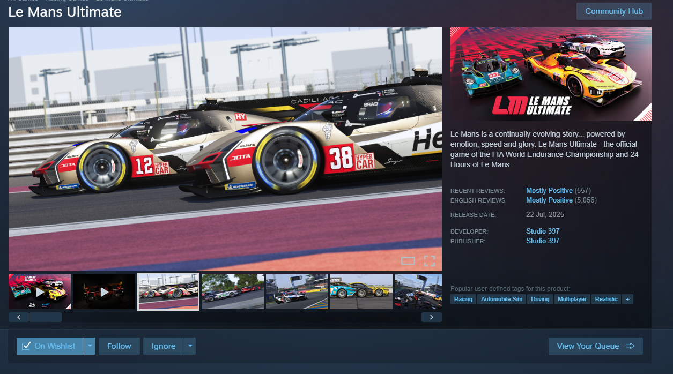Click the plus icon to add tags
Viewport: 673px width, 374px height.
(627, 299)
